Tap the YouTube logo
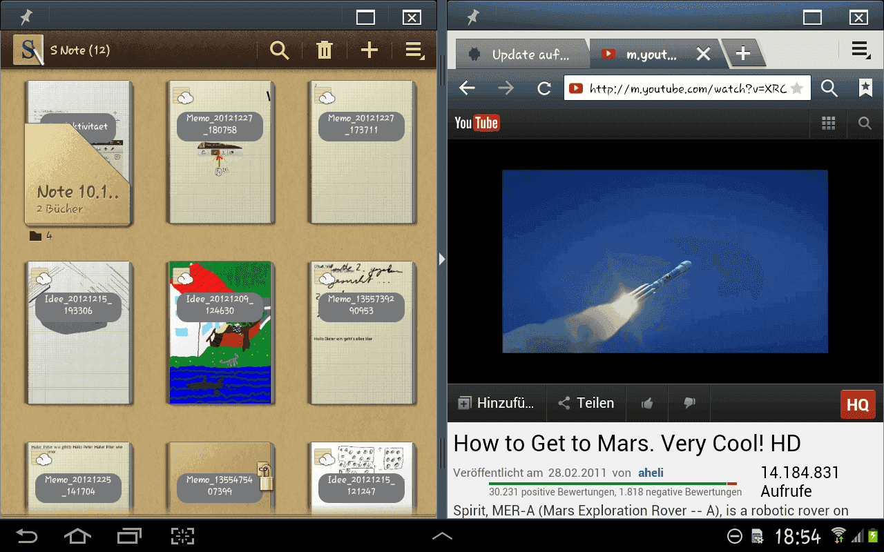This screenshot has width=884, height=552. click(x=477, y=124)
